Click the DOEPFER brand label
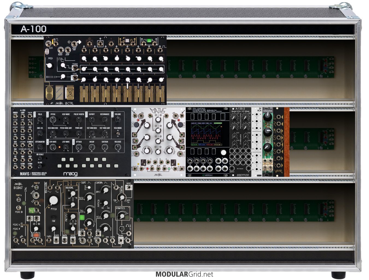The image size is (369, 280). pyautogui.click(x=243, y=175)
